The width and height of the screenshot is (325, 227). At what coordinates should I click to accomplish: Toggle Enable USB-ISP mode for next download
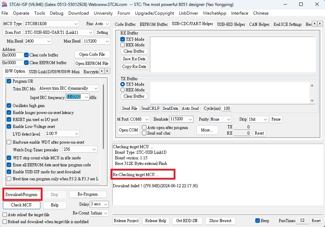9,172
